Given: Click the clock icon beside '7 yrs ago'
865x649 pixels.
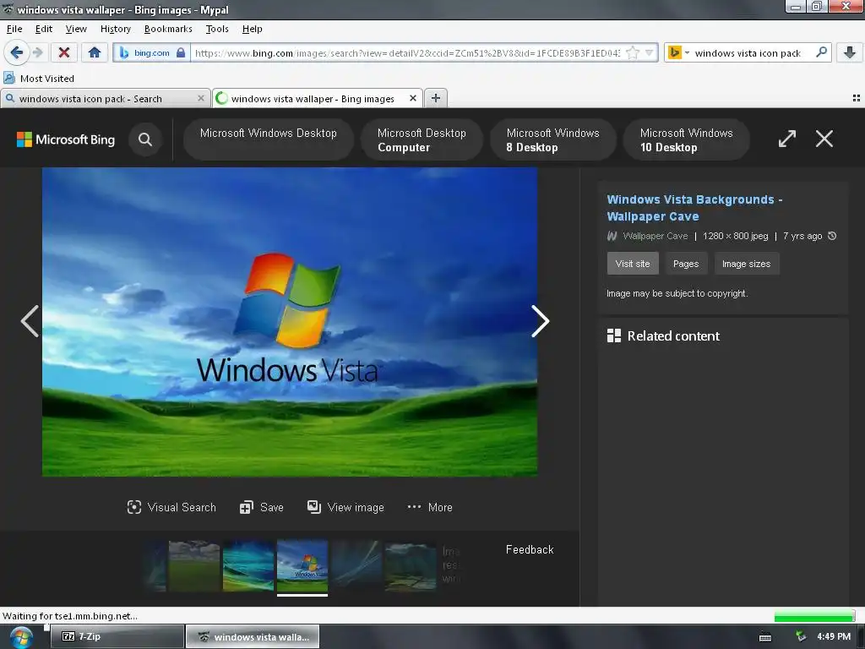Looking at the screenshot, I should tap(832, 237).
